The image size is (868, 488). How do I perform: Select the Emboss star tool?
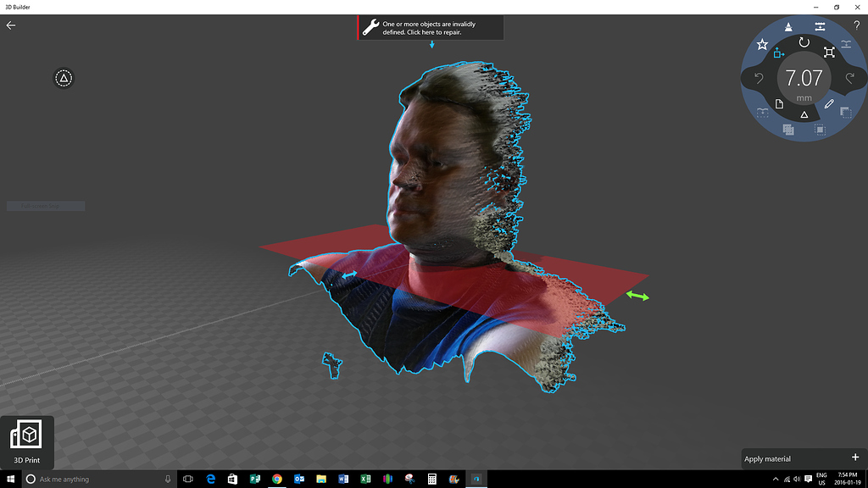(x=762, y=44)
